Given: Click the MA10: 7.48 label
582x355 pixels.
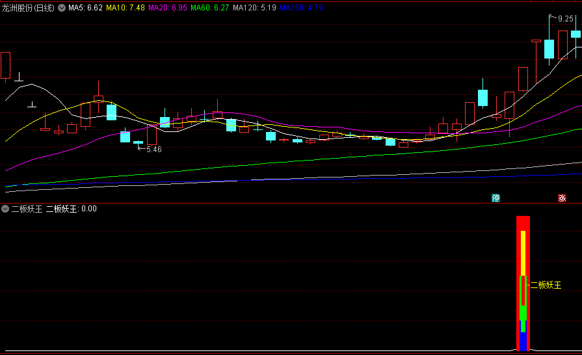Looking at the screenshot, I should coord(126,8).
